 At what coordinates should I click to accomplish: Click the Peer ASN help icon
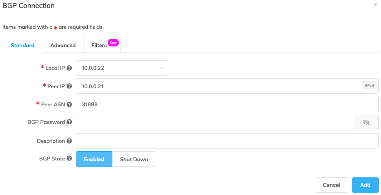(x=69, y=104)
